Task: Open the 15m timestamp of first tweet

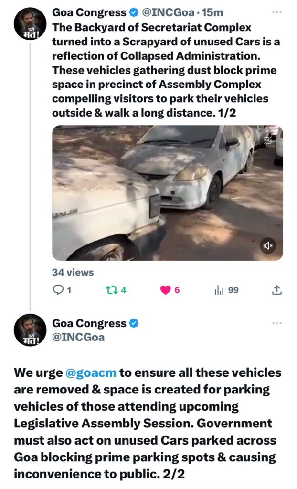Action: coord(212,12)
